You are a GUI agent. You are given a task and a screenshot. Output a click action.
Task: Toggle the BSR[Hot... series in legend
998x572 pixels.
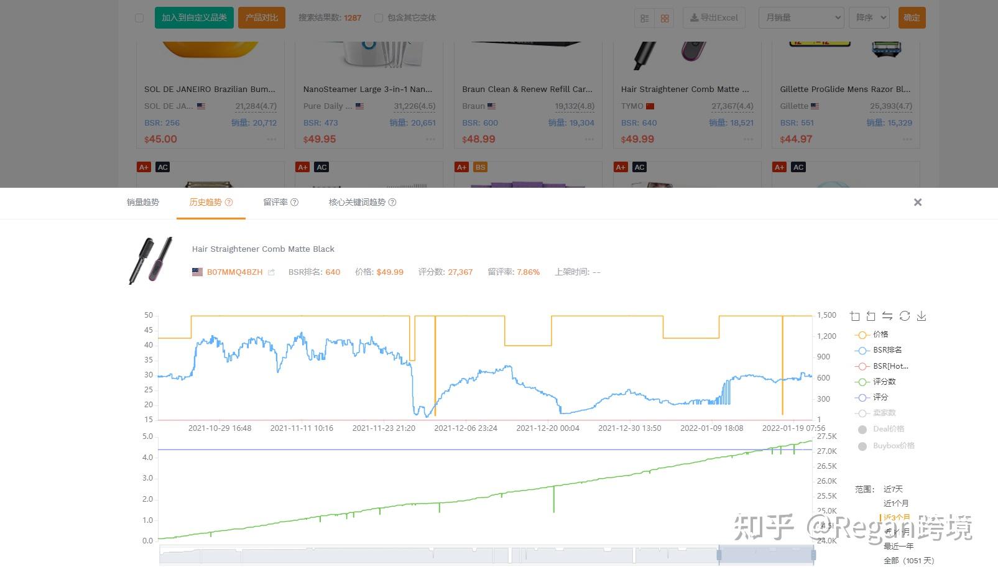pyautogui.click(x=882, y=366)
